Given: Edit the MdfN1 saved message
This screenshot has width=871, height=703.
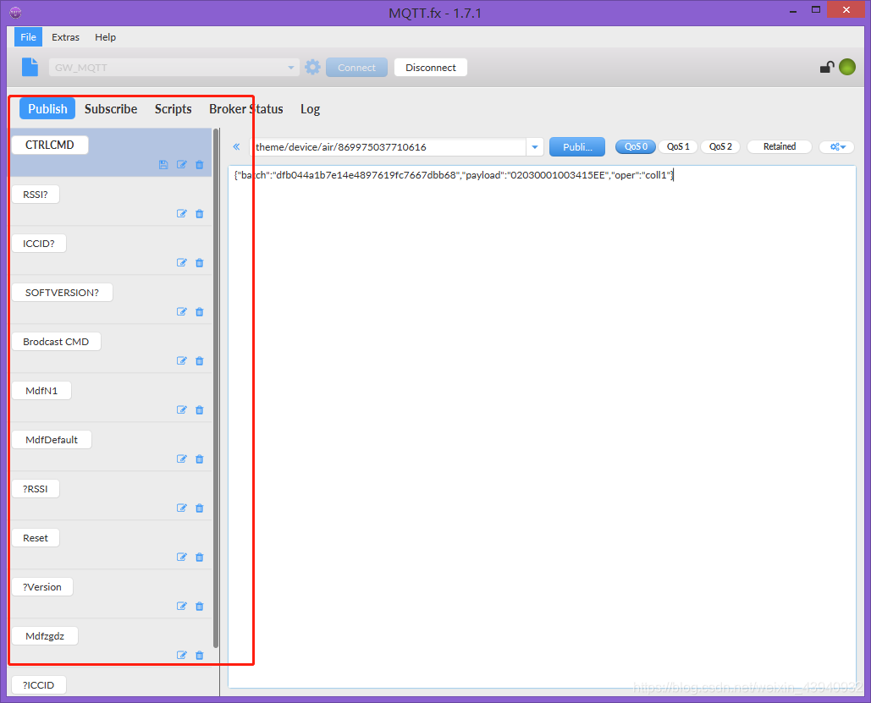Looking at the screenshot, I should [x=182, y=409].
